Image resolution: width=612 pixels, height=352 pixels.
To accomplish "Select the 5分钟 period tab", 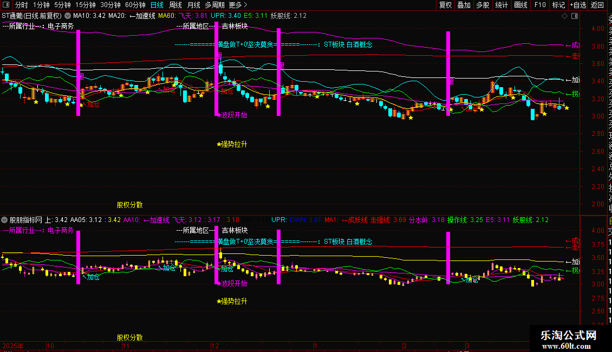I will pyautogui.click(x=62, y=5).
